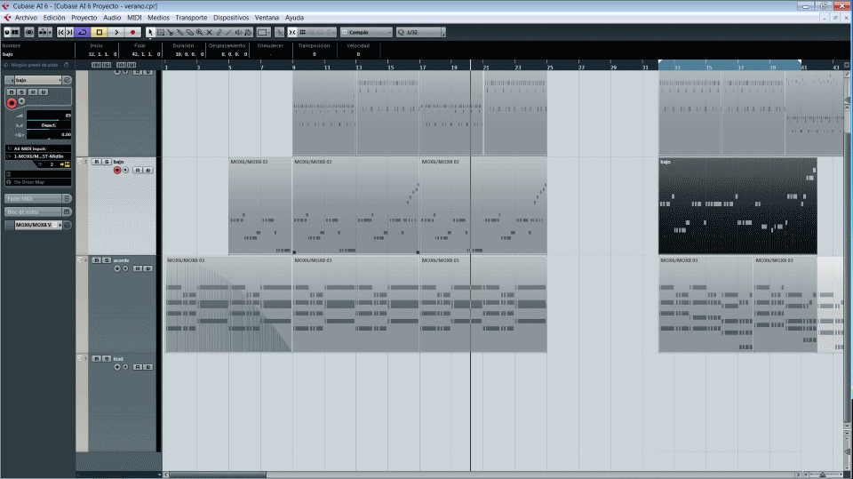Open track preset selector 'Ningún preset de pista'
The height and width of the screenshot is (479, 853).
click(35, 65)
